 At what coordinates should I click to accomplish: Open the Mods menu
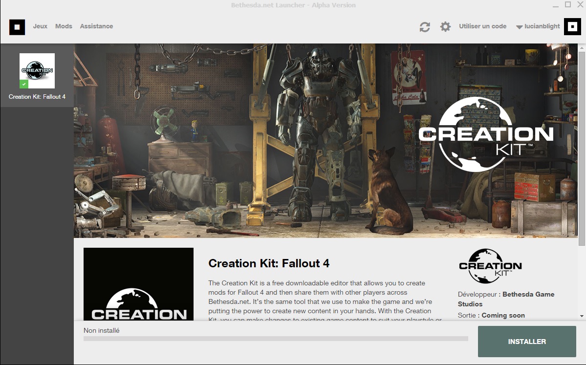pyautogui.click(x=64, y=26)
